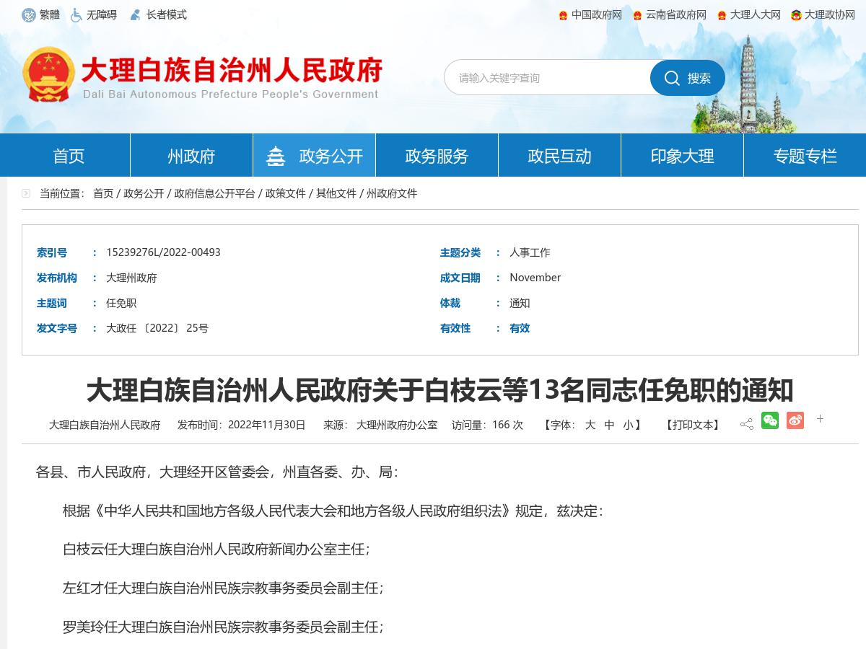
Task: Click inside the keyword search input field
Action: click(x=548, y=78)
